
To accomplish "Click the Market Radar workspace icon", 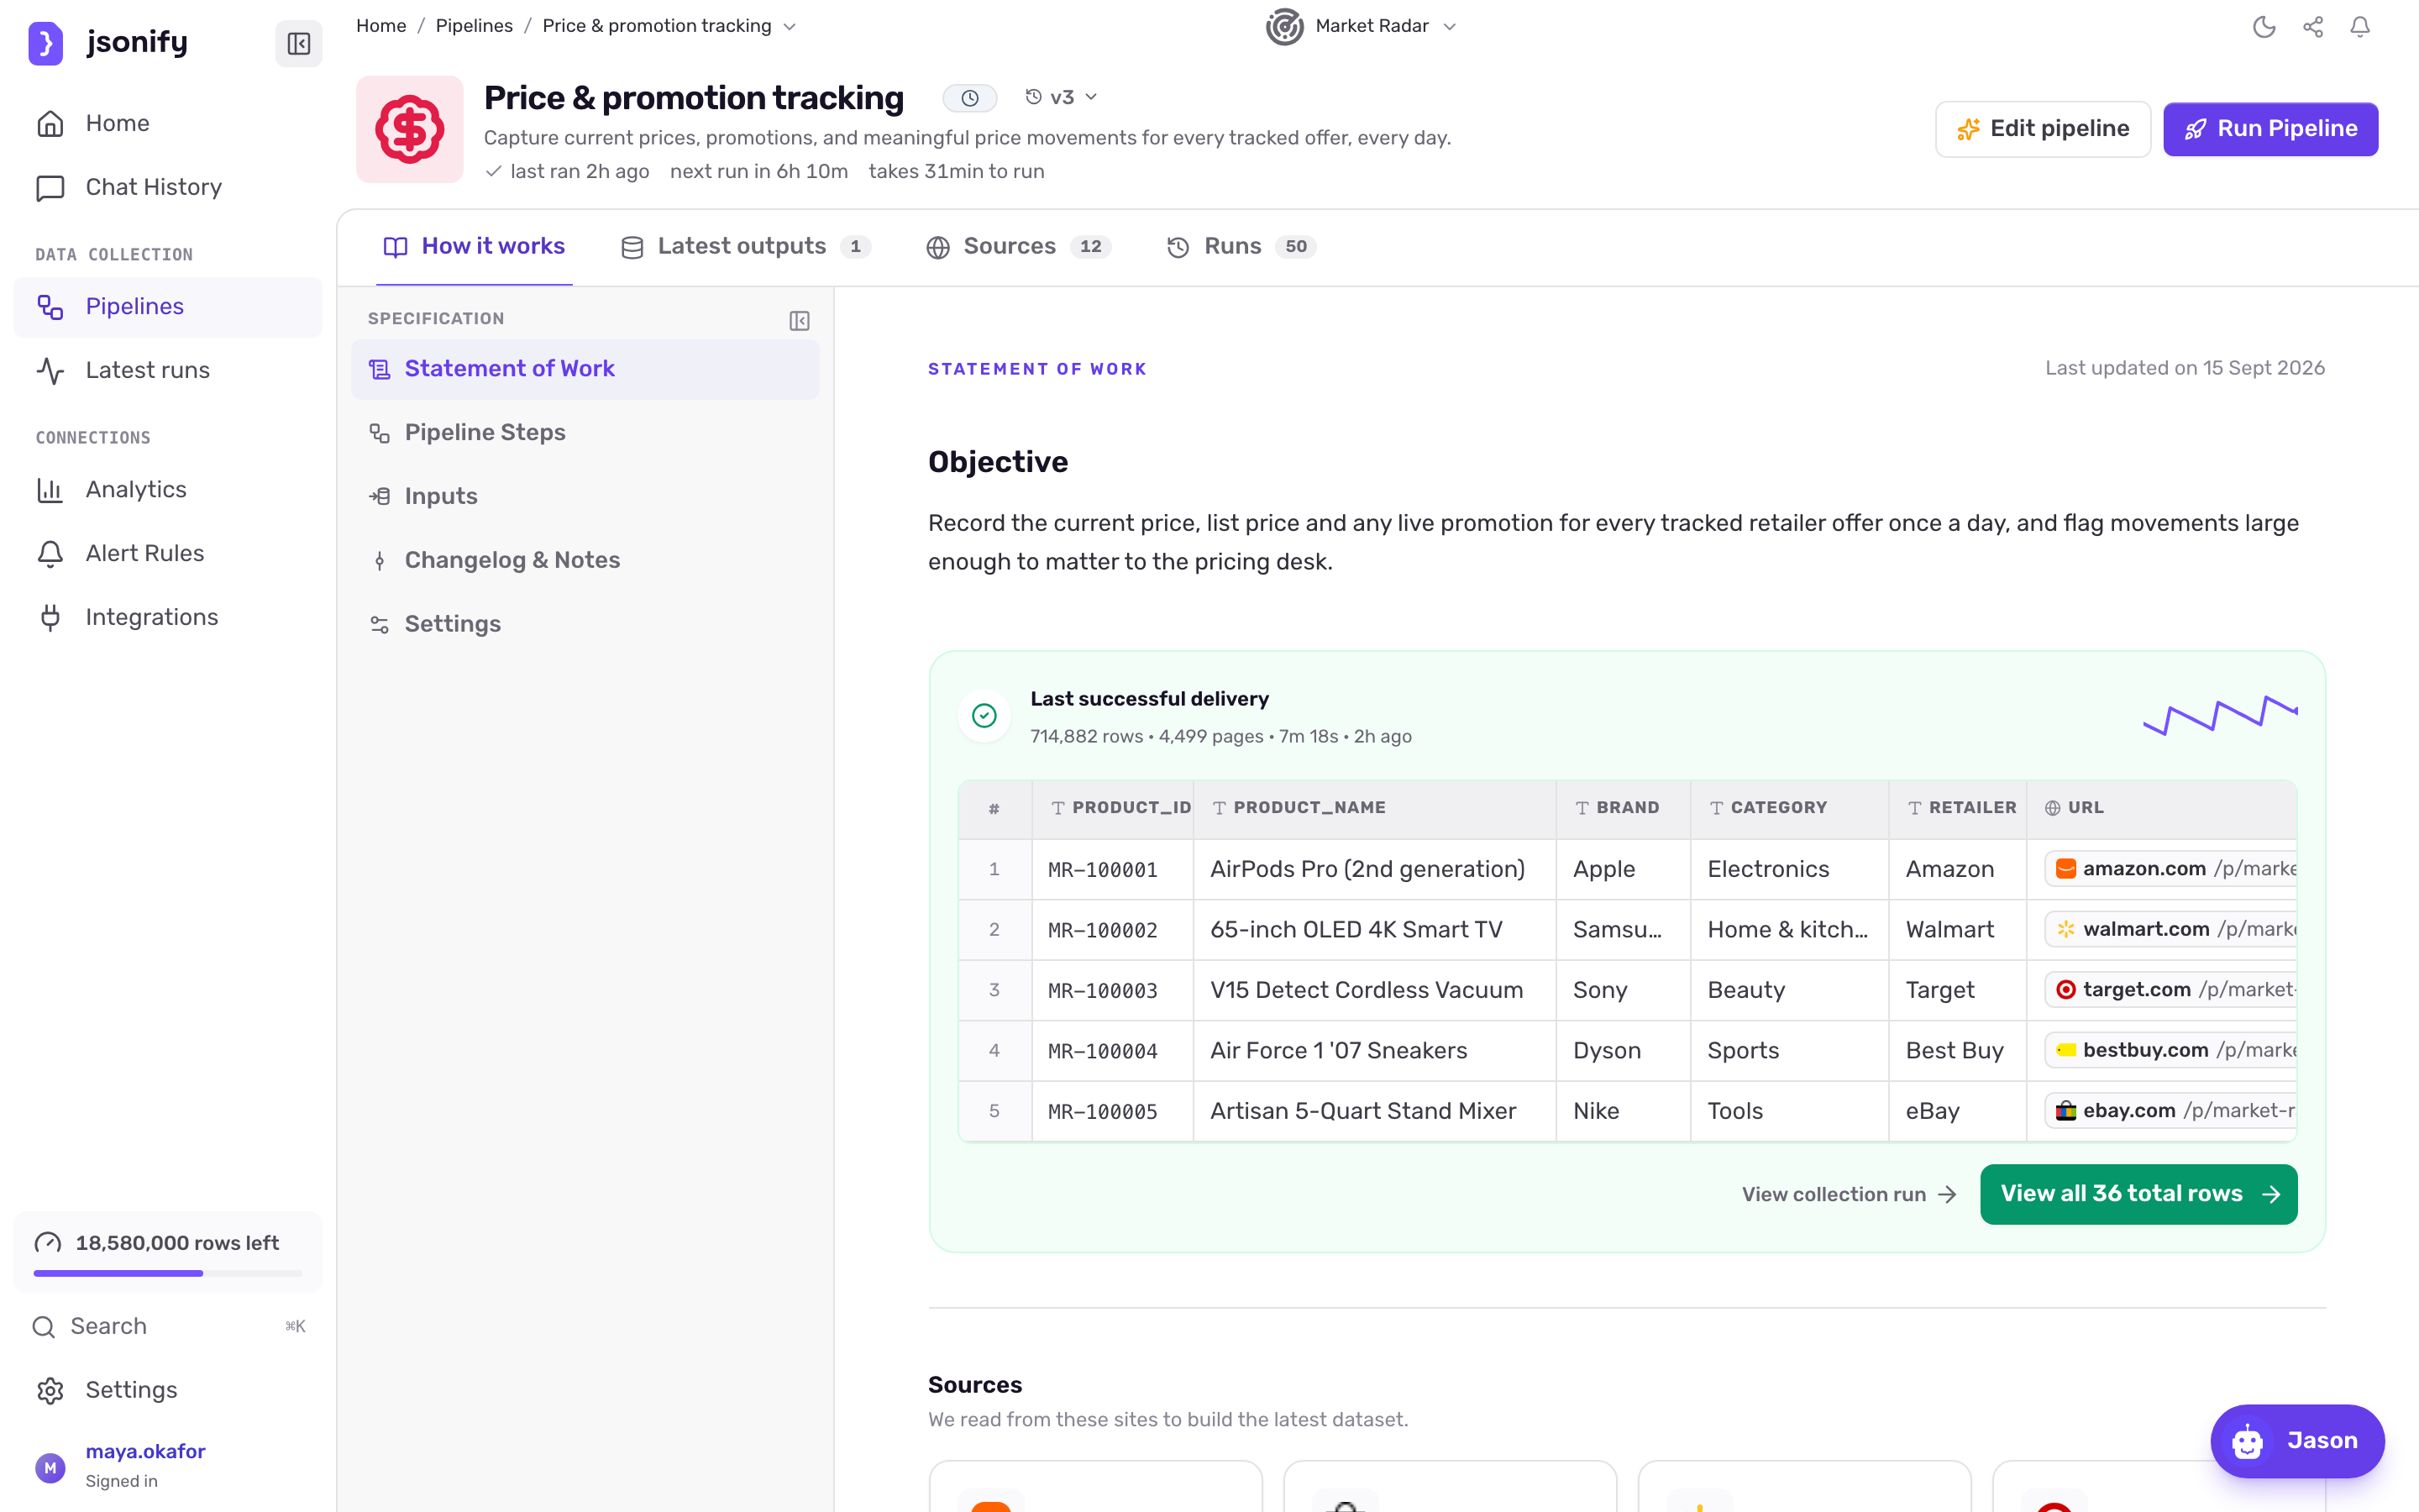I will coord(1284,26).
